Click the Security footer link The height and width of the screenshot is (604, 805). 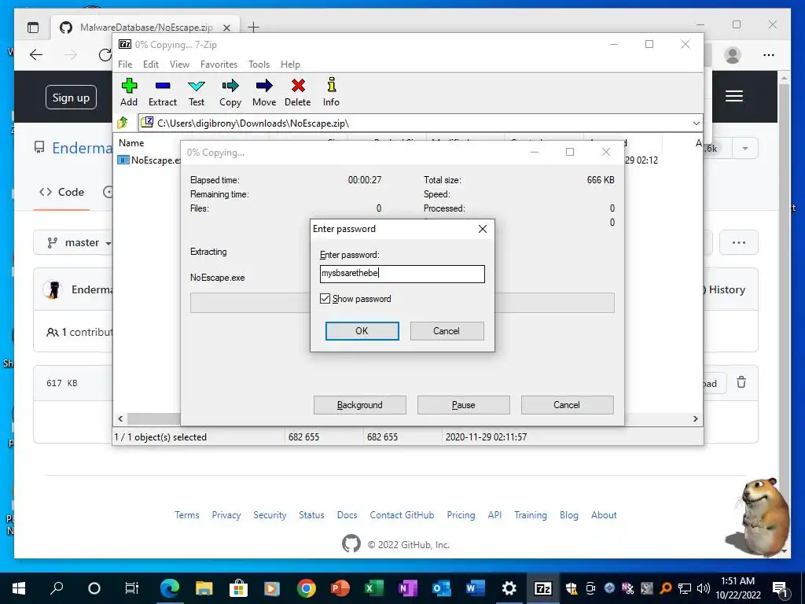[x=270, y=515]
